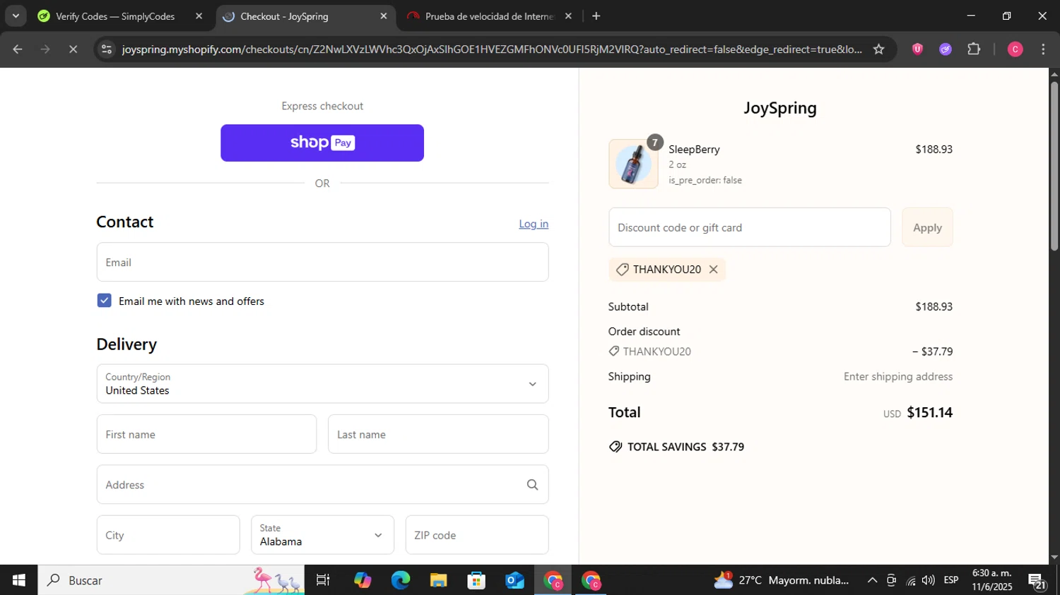Click the SleepBerry product thumbnail
This screenshot has width=1060, height=595.
tap(633, 164)
